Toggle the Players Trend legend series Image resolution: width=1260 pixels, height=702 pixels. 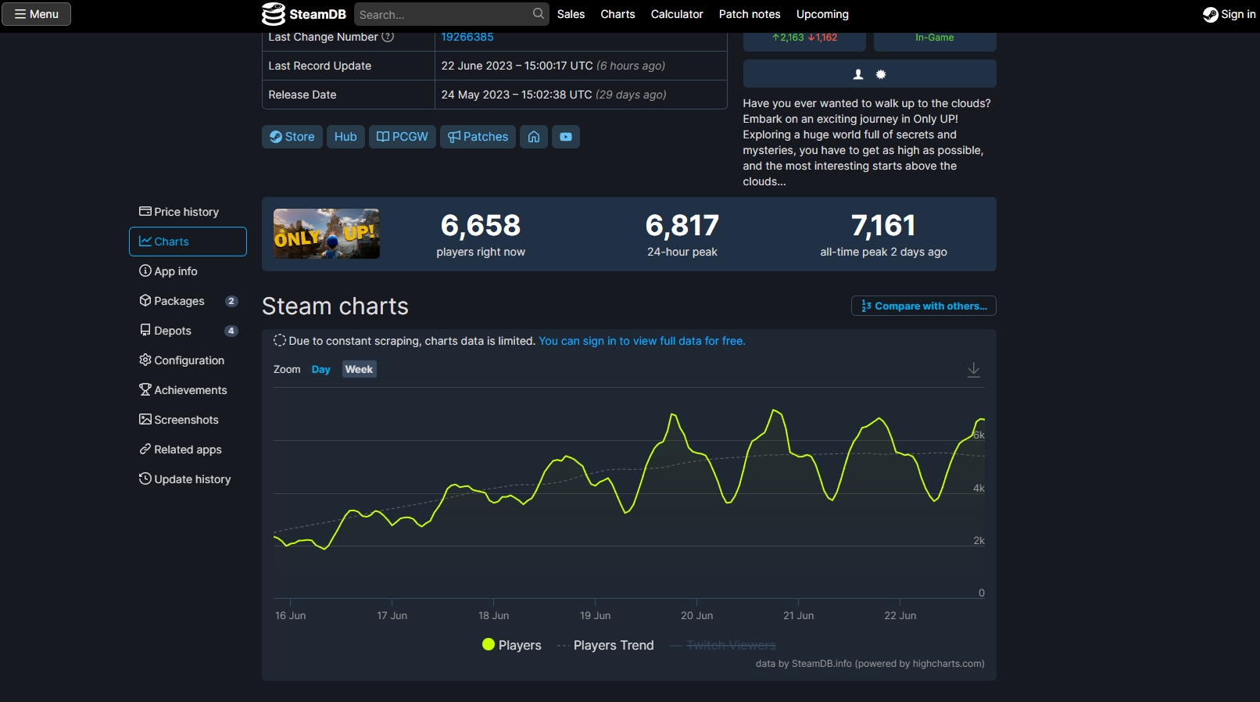point(606,645)
